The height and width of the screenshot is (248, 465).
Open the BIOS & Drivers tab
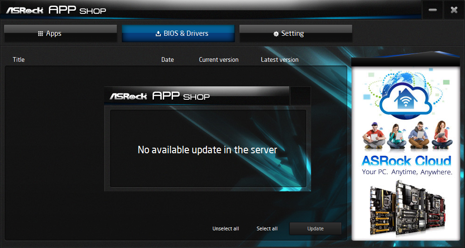pyautogui.click(x=178, y=33)
